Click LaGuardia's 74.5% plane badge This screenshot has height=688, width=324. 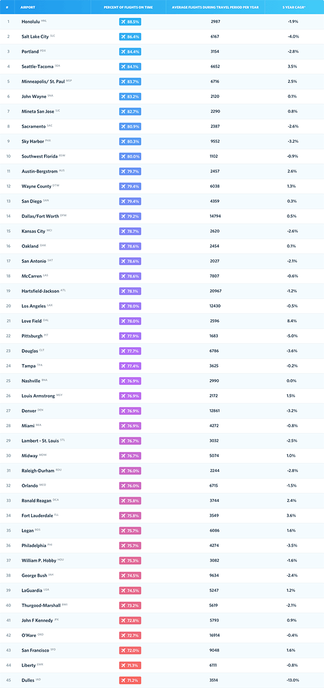click(130, 591)
